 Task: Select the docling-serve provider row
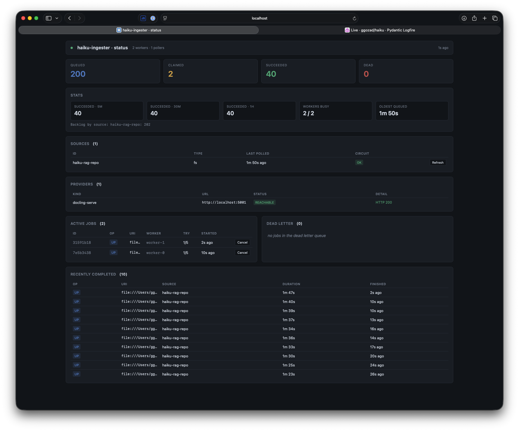pyautogui.click(x=259, y=202)
